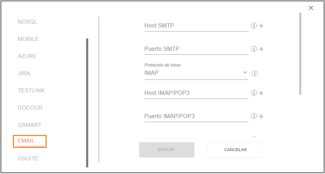Click the info icon next to Host IMAP/POP3

point(254,93)
